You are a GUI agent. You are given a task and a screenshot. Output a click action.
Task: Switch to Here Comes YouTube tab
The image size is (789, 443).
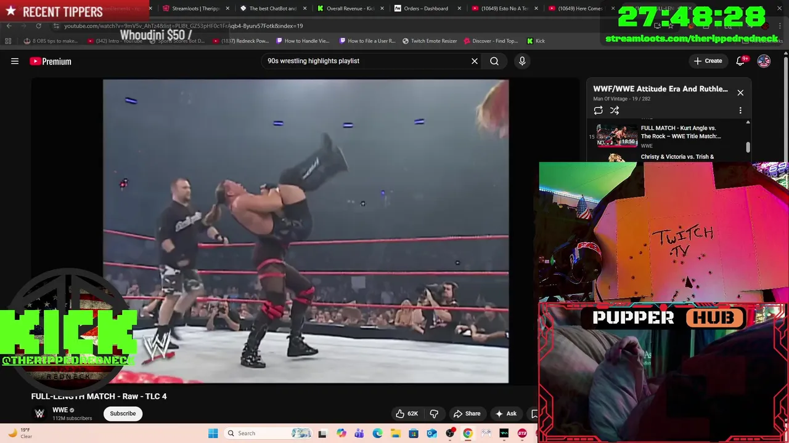[577, 9]
